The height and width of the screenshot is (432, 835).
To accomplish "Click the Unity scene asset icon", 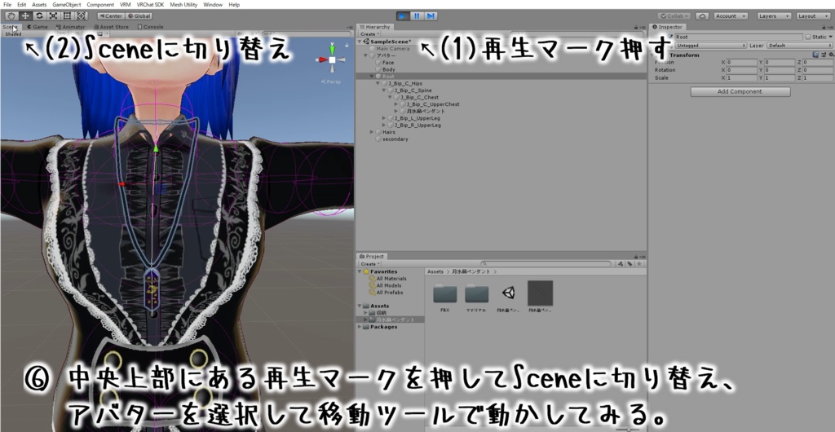I will (x=508, y=293).
